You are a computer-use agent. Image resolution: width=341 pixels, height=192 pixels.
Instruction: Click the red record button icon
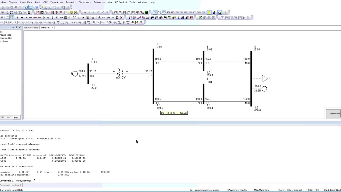pyautogui.click(x=85, y=12)
